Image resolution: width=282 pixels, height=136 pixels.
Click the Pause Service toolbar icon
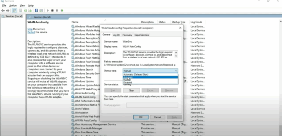57,11
